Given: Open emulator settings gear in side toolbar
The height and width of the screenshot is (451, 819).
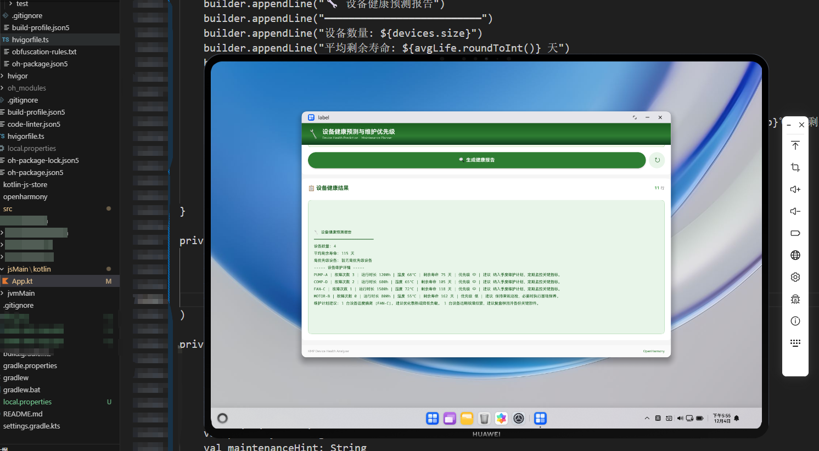Looking at the screenshot, I should click(795, 277).
